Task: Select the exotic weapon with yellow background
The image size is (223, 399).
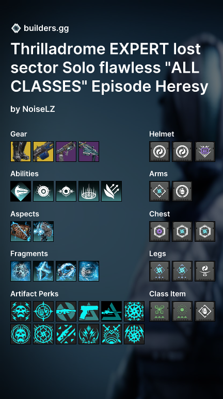Action: 43,152
